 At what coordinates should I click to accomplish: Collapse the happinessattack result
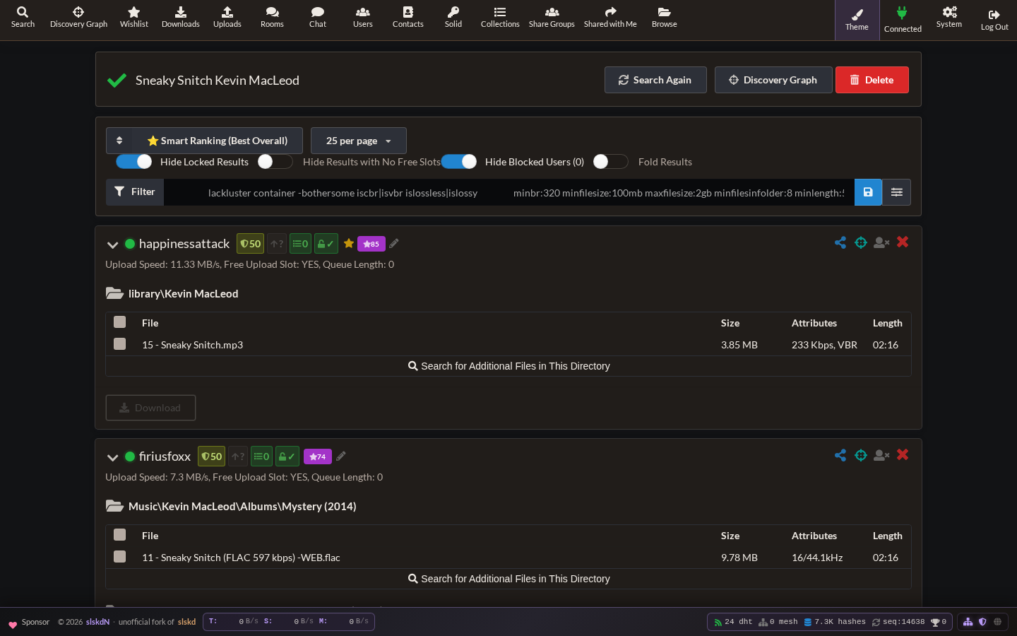click(x=112, y=245)
